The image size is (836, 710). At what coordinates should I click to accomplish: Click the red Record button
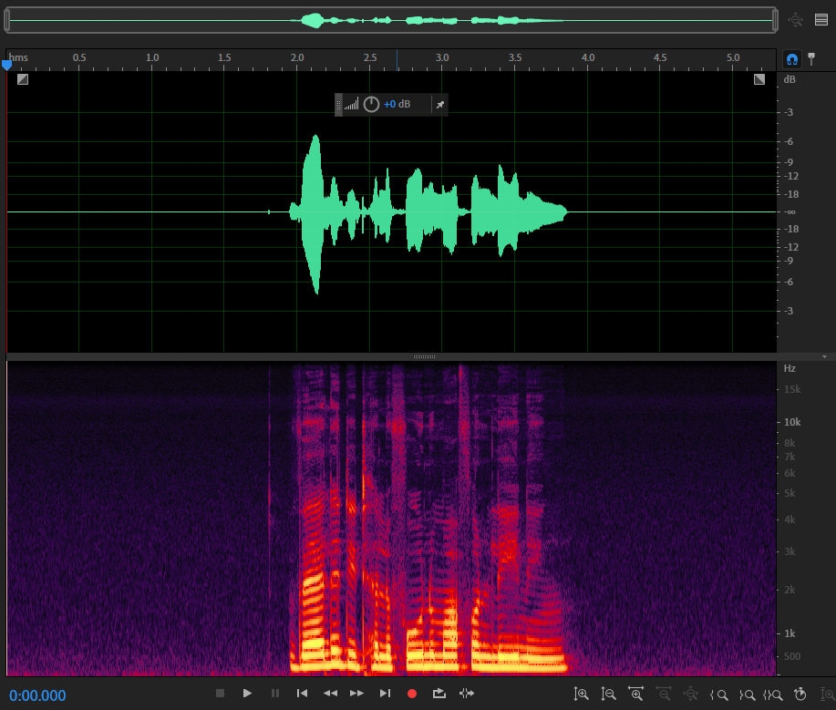(412, 694)
